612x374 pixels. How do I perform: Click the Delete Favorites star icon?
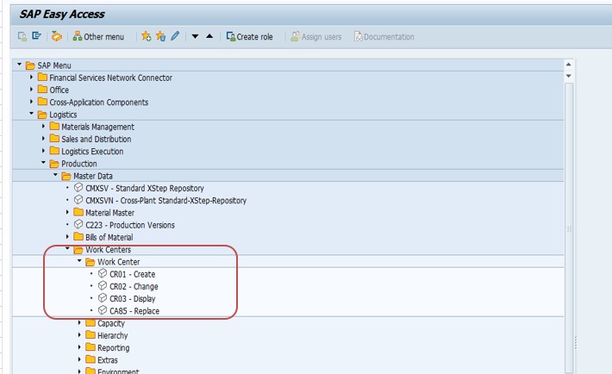161,37
